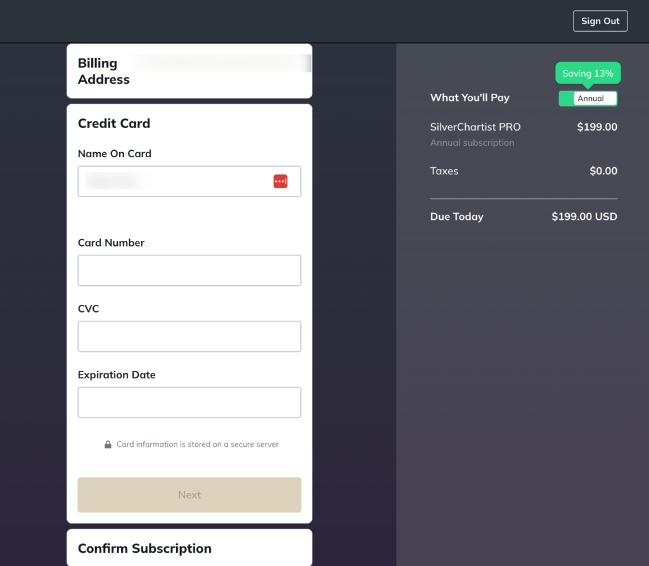This screenshot has height=566, width=649.
Task: Focus the Expiration Date field
Action: pyautogui.click(x=190, y=402)
